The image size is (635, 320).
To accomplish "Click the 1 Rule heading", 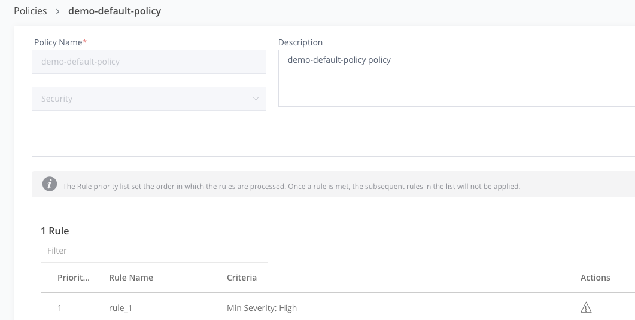I will coord(55,231).
